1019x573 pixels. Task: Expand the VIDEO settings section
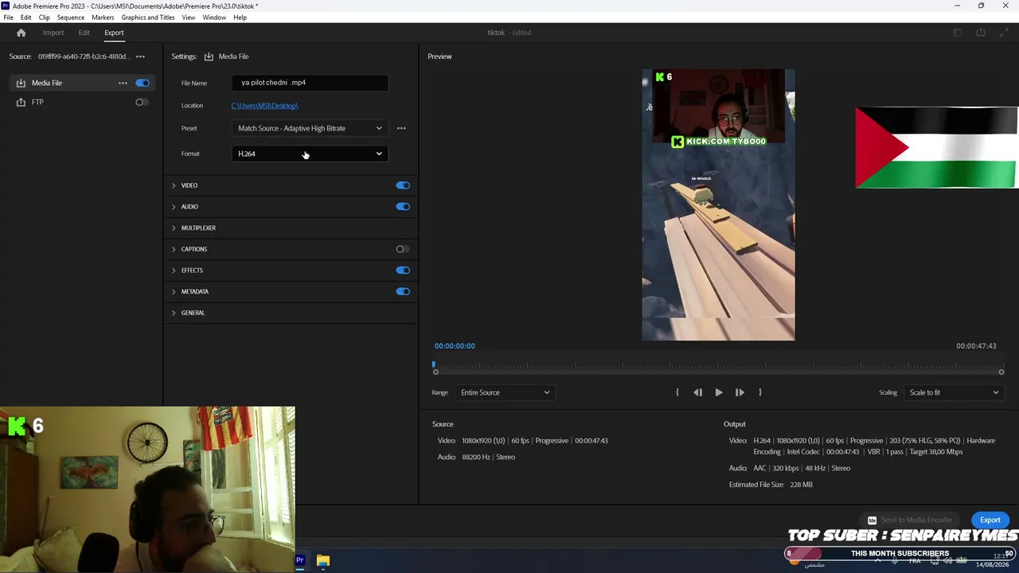pyautogui.click(x=174, y=185)
